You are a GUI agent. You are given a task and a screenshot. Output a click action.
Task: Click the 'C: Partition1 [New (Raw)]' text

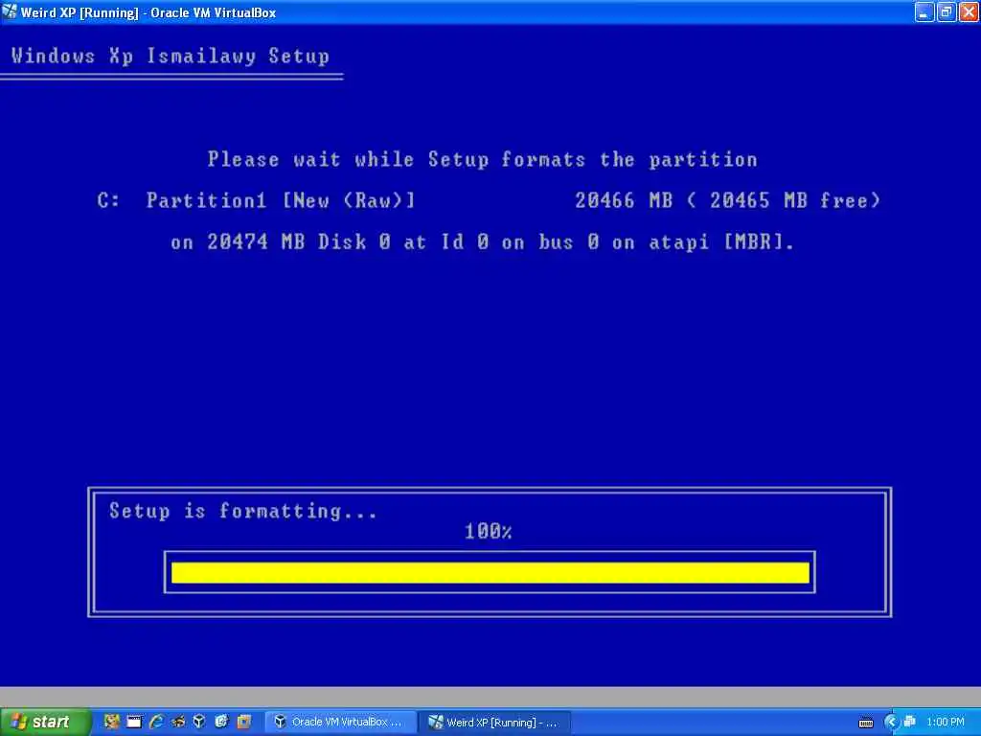pos(256,200)
